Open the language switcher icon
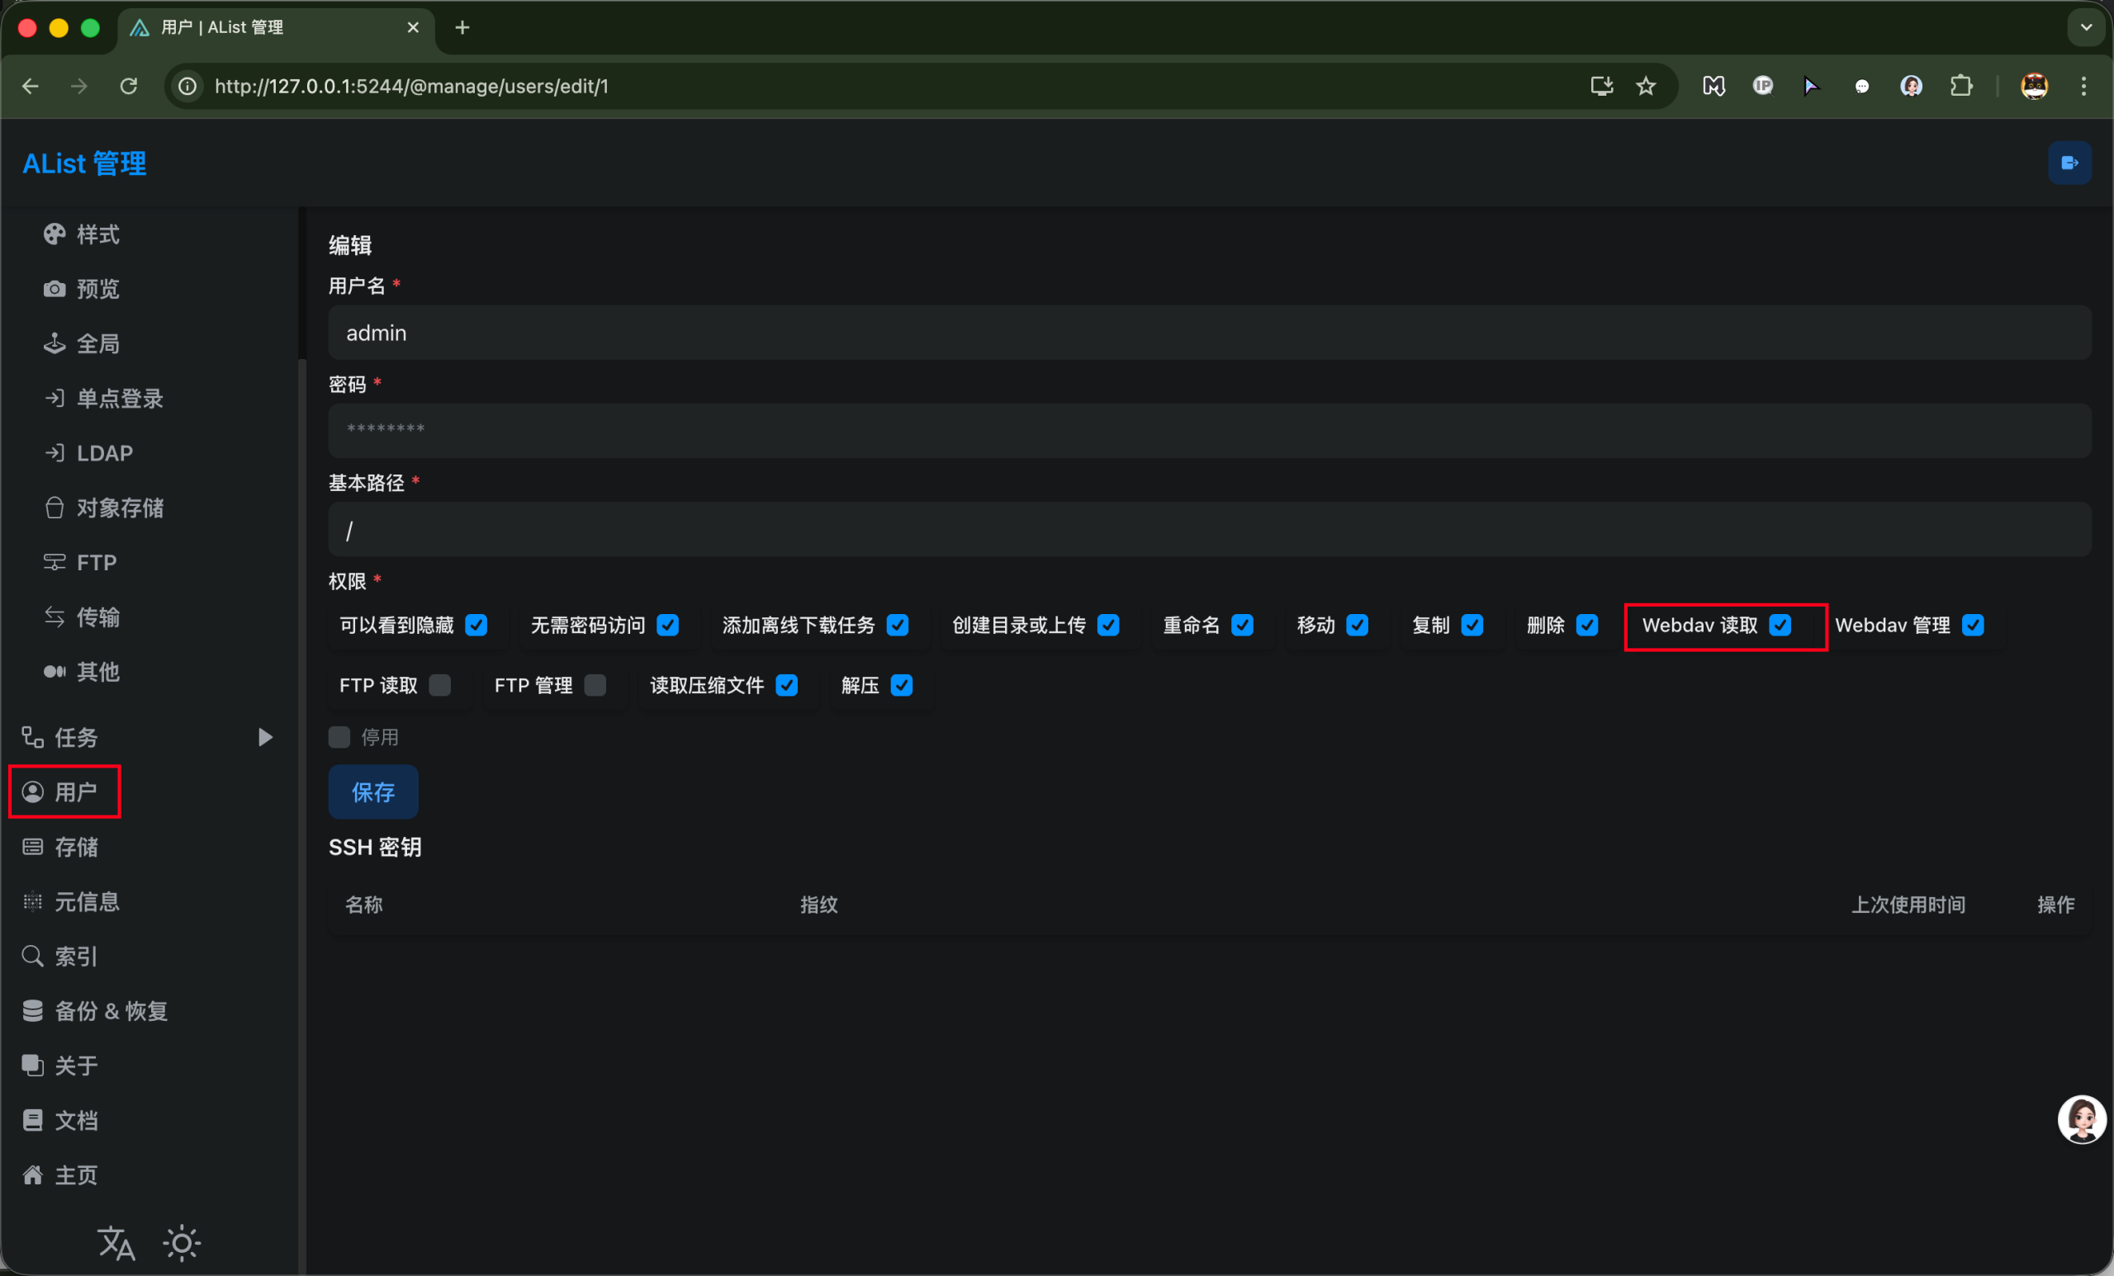This screenshot has width=2114, height=1276. (116, 1242)
